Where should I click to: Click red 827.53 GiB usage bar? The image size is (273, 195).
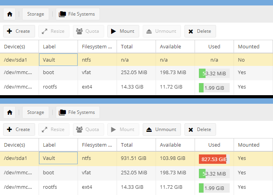pyautogui.click(x=214, y=159)
